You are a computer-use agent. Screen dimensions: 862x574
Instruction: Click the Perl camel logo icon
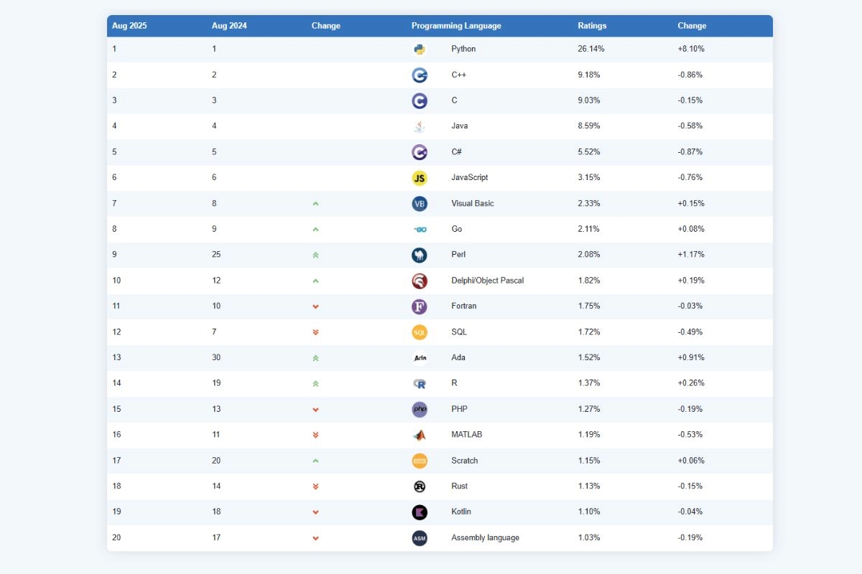tap(420, 255)
